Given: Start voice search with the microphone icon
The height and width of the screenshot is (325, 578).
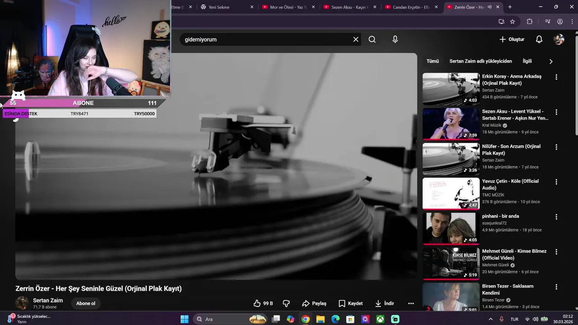Looking at the screenshot, I should click(x=395, y=39).
